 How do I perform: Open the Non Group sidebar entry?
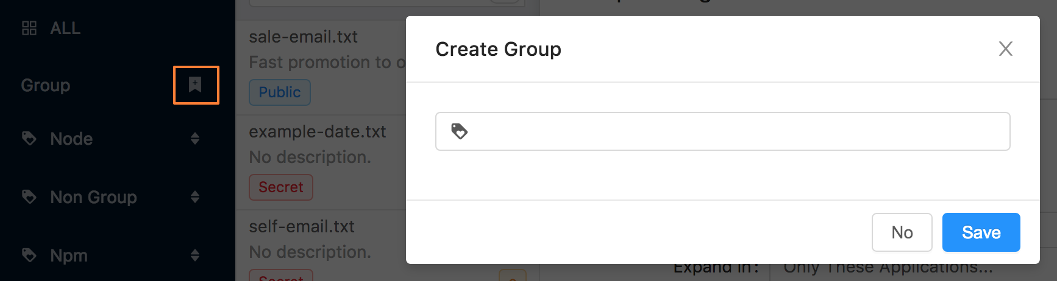tap(93, 197)
